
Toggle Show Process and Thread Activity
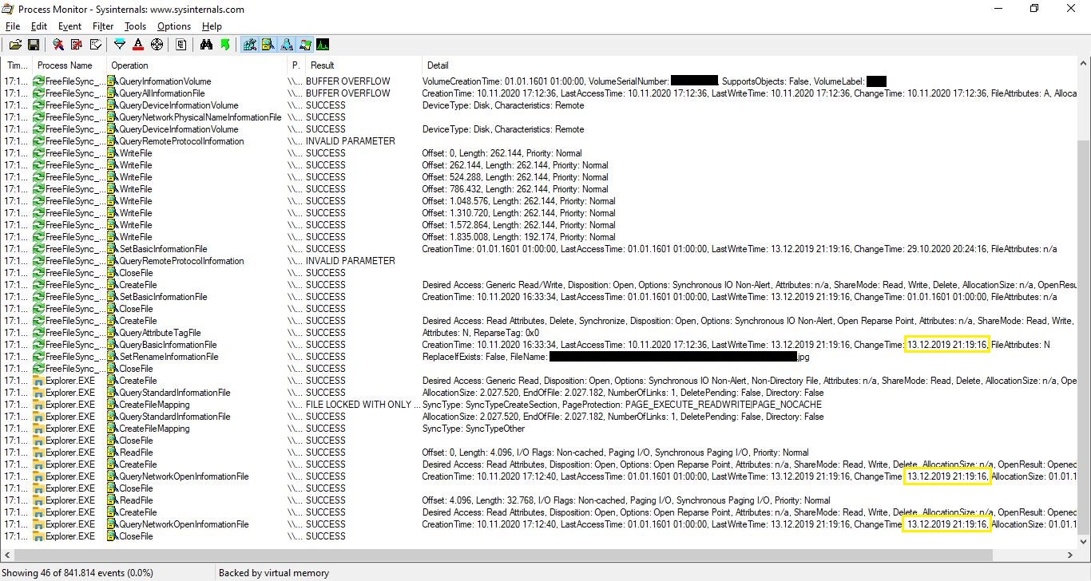pyautogui.click(x=304, y=45)
